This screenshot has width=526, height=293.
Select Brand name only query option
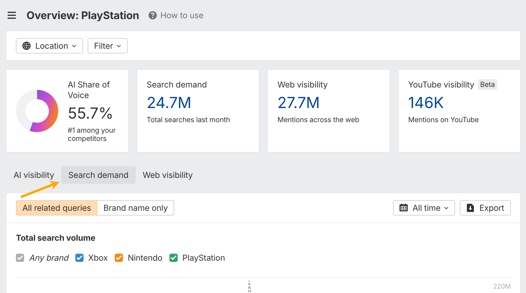[x=135, y=208]
